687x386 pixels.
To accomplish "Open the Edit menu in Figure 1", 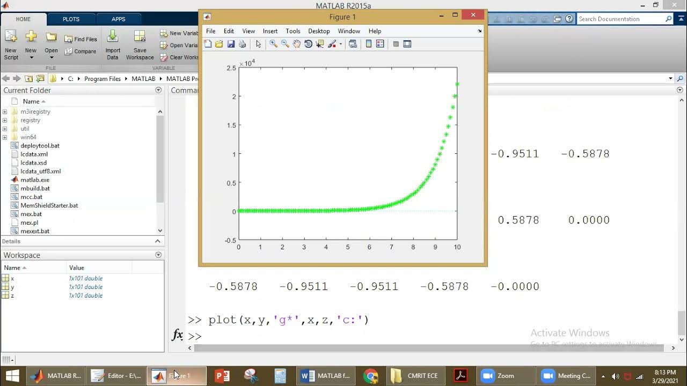I will (229, 31).
